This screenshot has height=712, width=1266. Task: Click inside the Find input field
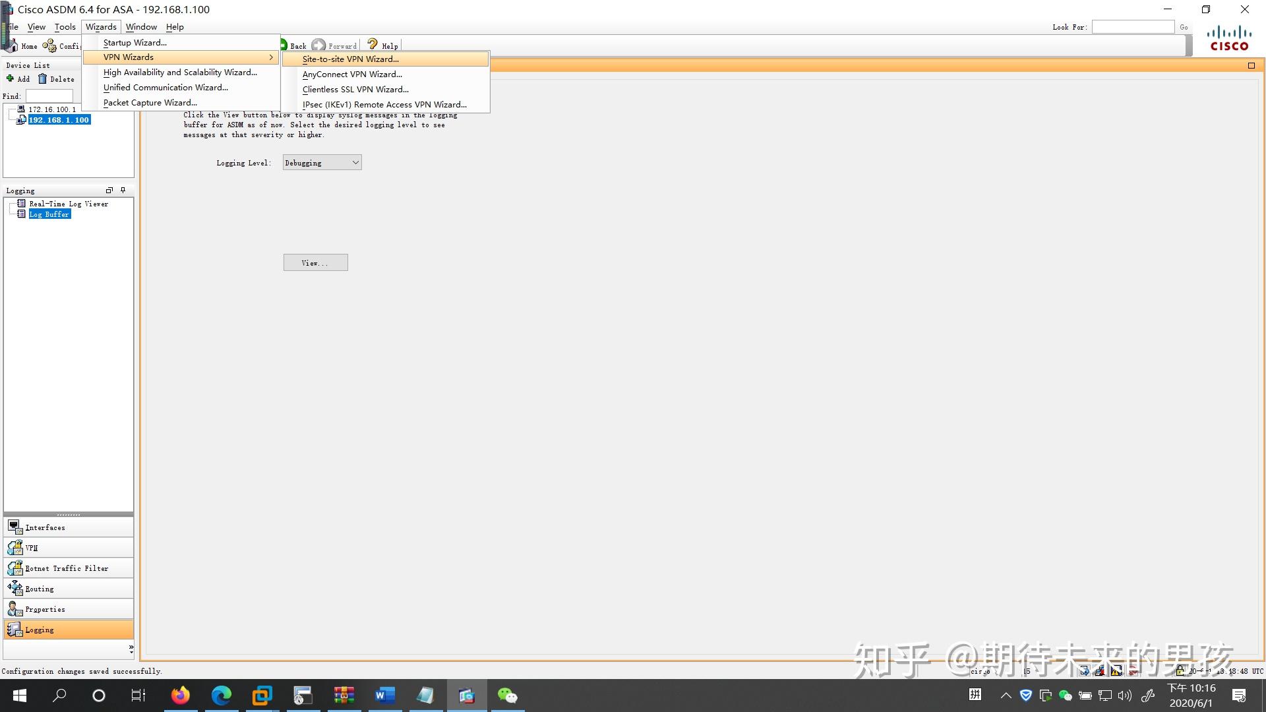[x=50, y=96]
